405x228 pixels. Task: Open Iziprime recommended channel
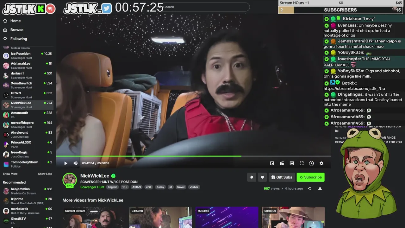pos(28,201)
